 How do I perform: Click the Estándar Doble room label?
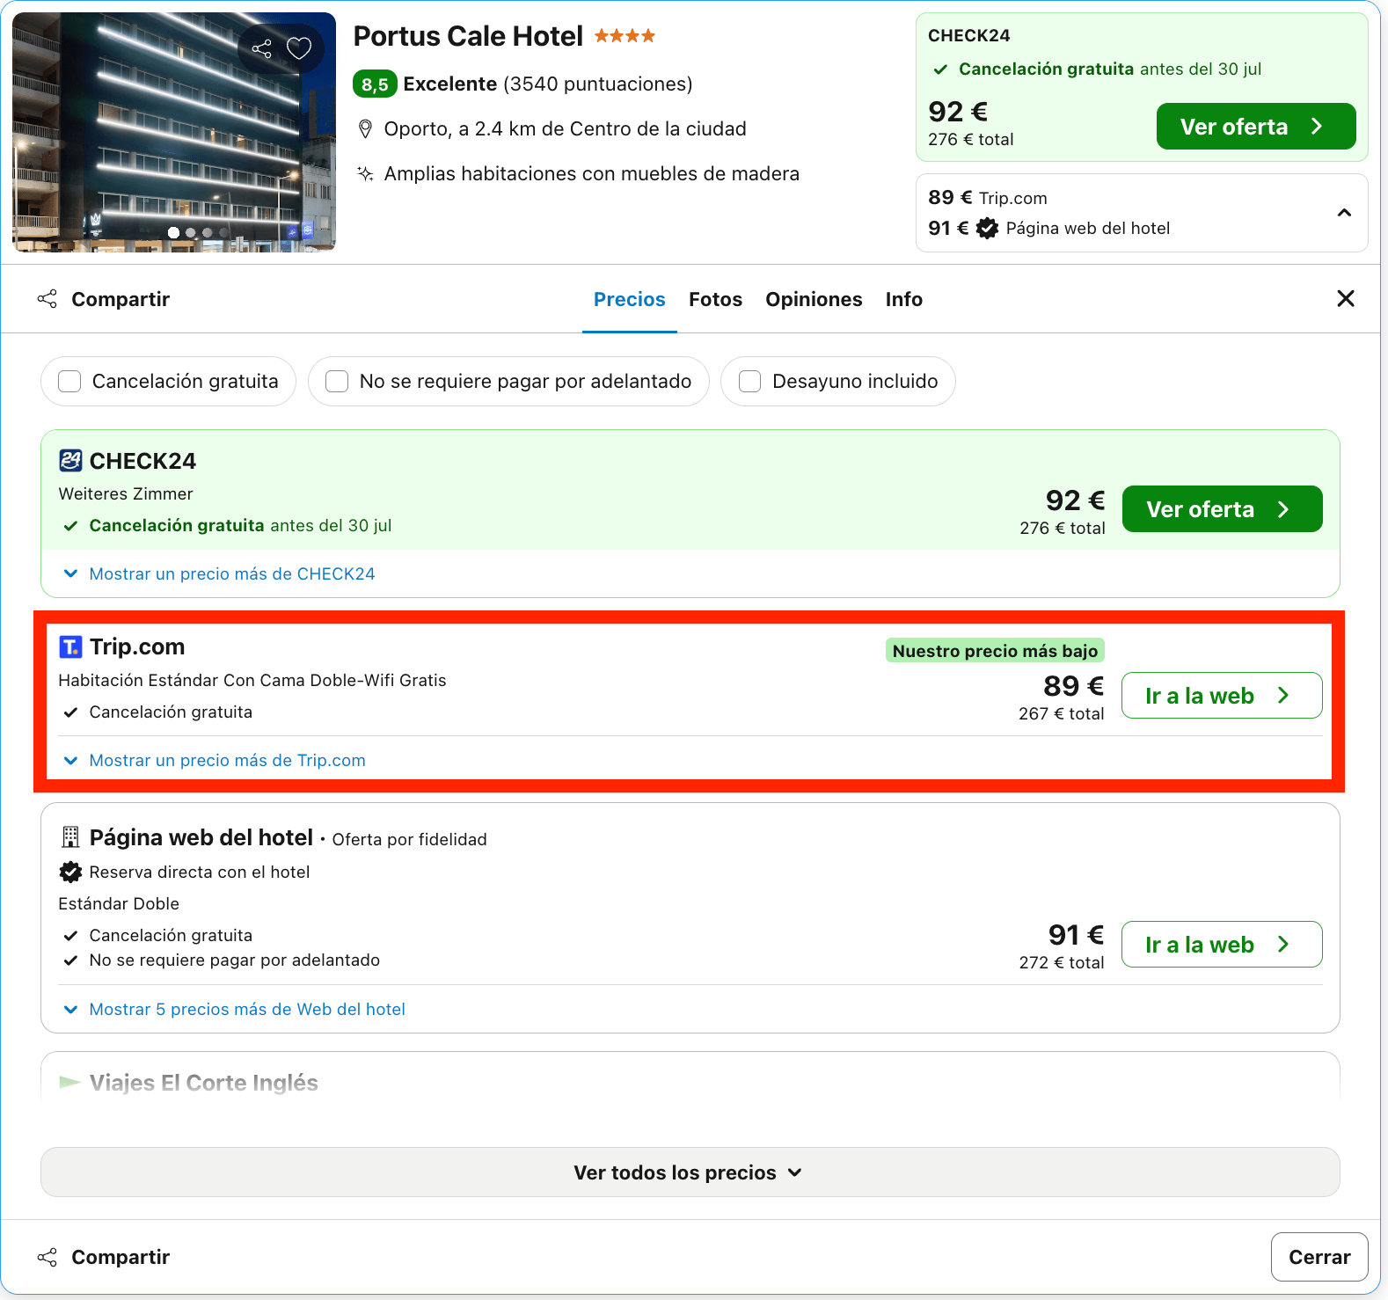(x=119, y=903)
